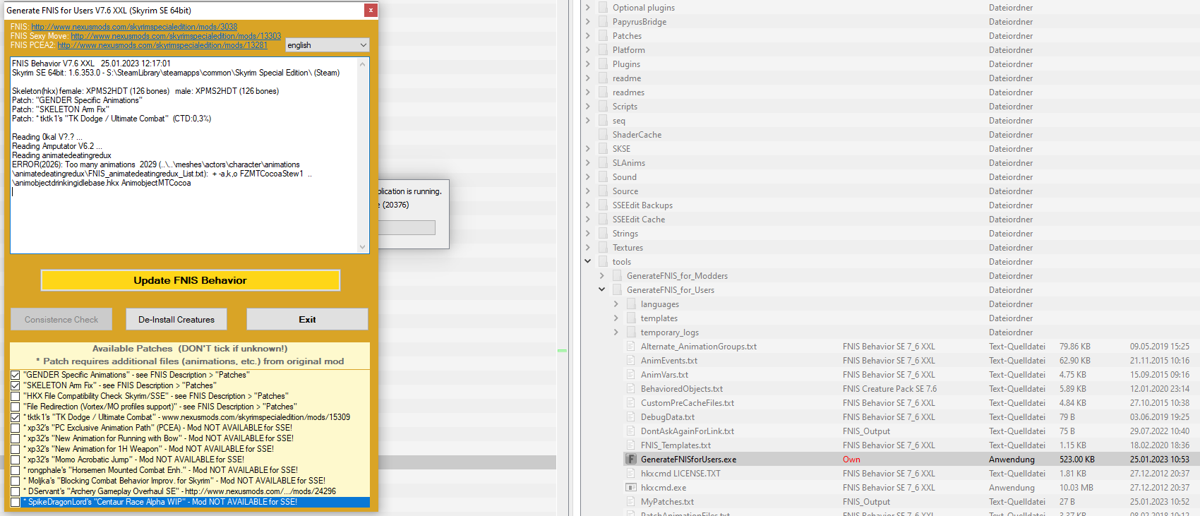Image resolution: width=1200 pixels, height=516 pixels.
Task: Open the FNIS Sexy Move link
Action: coord(176,36)
